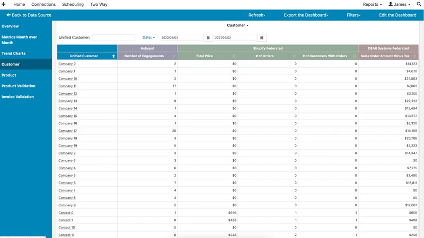Open the Reports dropdown menu
This screenshot has height=238, width=424.
[x=373, y=4]
